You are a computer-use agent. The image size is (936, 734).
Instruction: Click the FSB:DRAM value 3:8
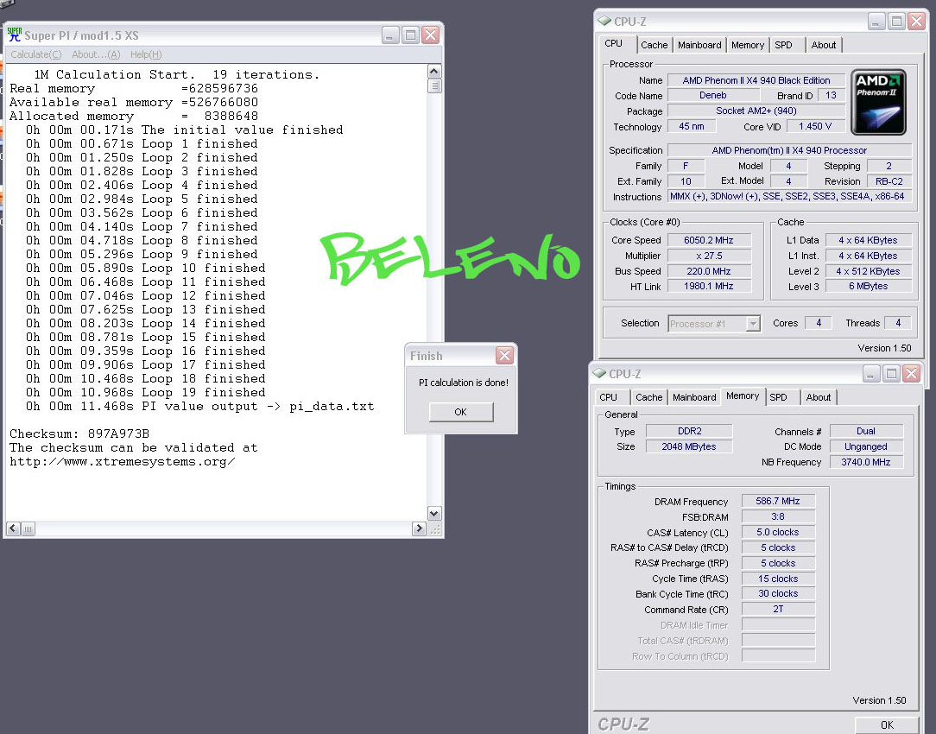778,516
